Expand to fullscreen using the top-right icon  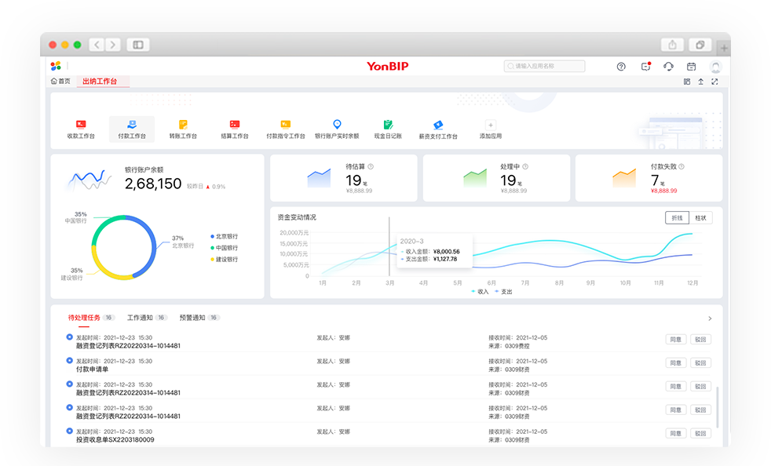714,82
